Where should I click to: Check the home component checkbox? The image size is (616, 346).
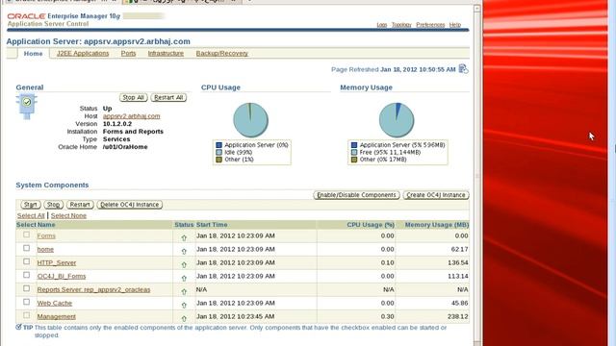tap(26, 248)
